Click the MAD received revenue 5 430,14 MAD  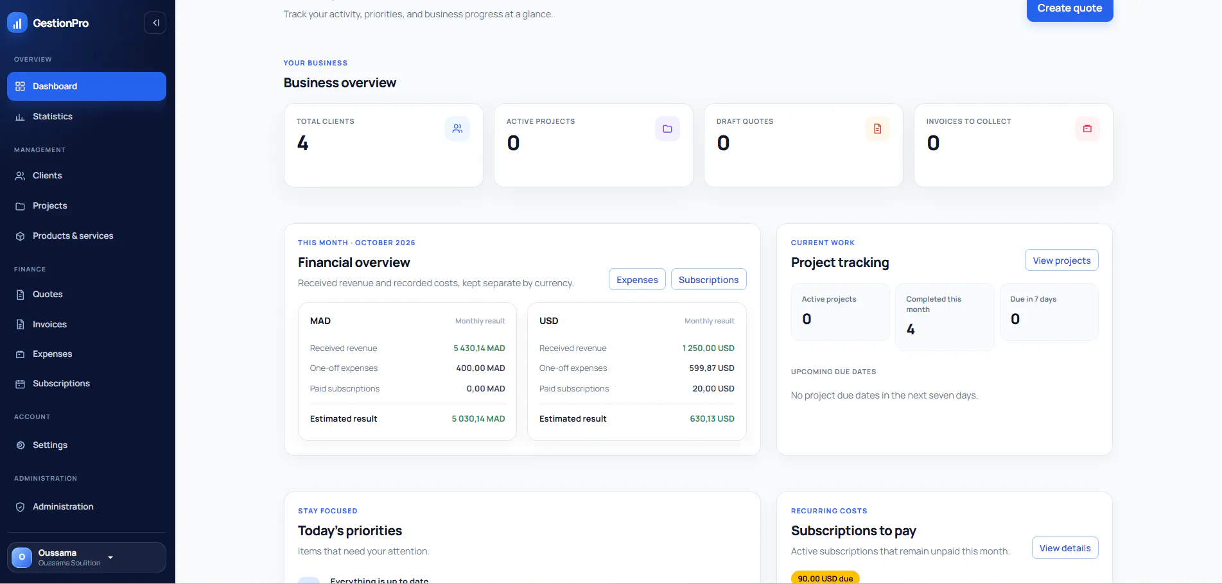pos(479,348)
